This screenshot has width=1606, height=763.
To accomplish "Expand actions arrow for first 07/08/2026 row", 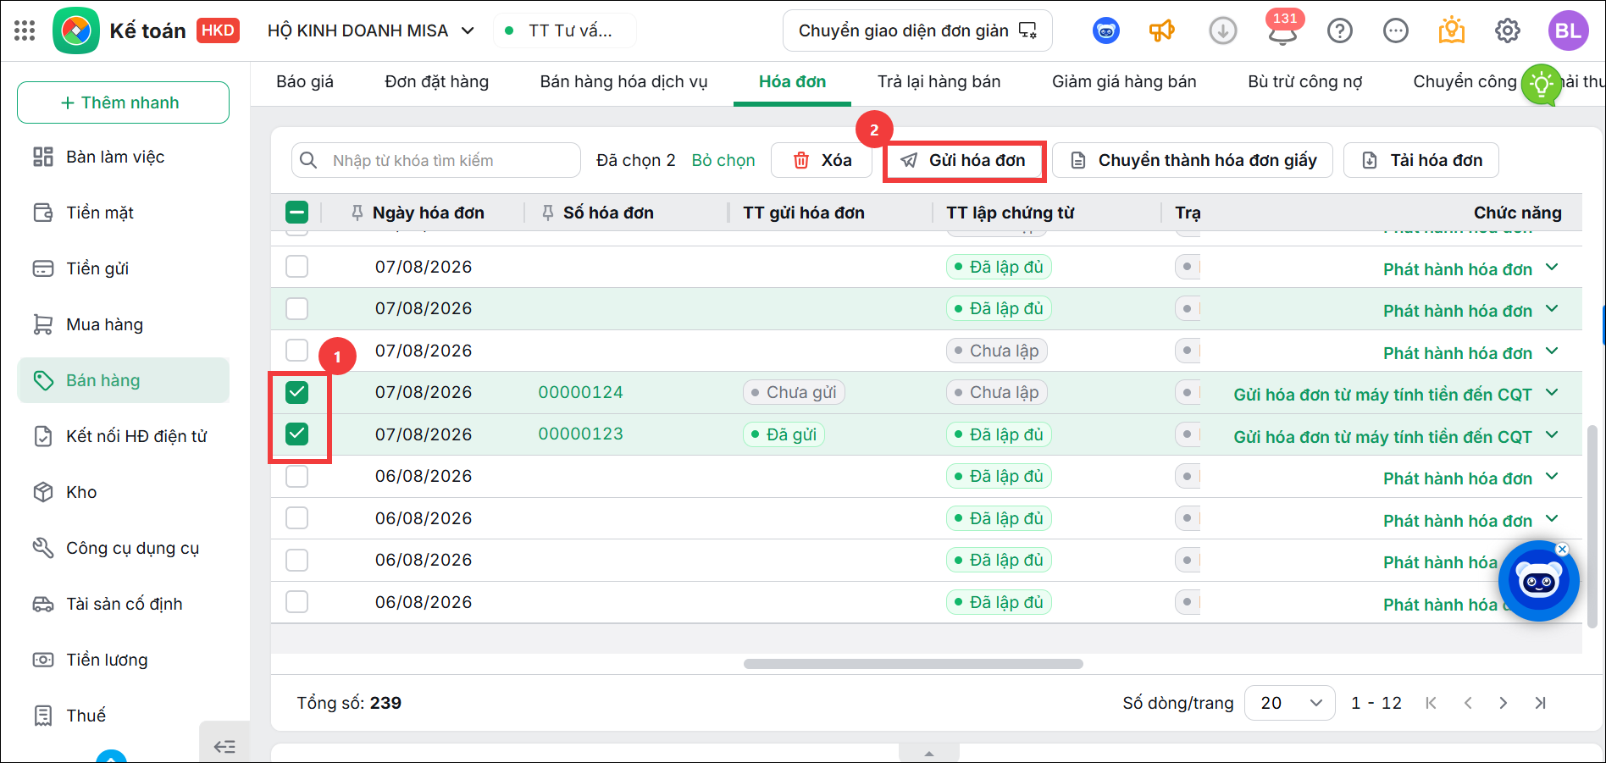I will (1552, 267).
